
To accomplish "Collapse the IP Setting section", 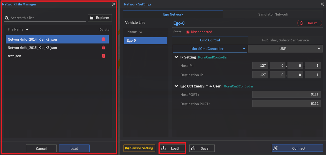I will click(176, 57).
